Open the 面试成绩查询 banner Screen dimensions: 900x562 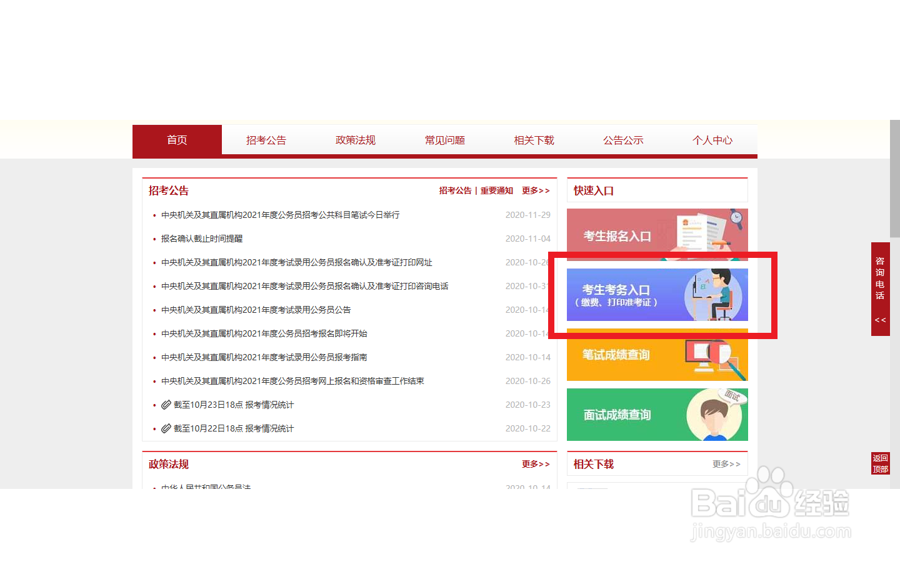pos(657,415)
